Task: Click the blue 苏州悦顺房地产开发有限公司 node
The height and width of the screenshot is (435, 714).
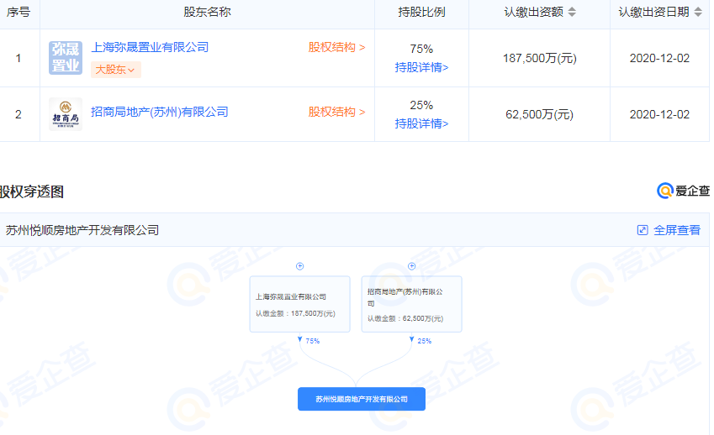Action: [361, 399]
